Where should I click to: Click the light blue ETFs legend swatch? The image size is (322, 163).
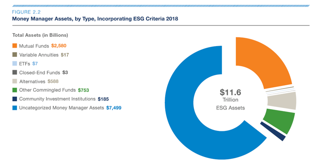(x=14, y=63)
